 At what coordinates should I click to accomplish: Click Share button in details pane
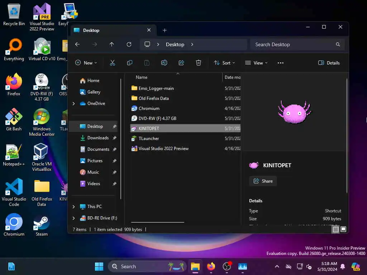pos(263,181)
